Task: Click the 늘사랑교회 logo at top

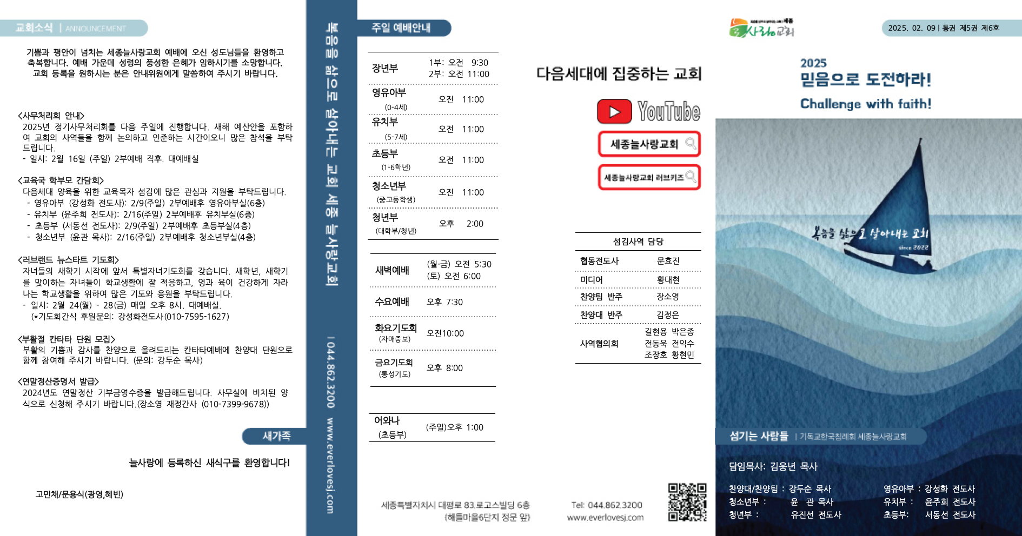Action: tap(761, 28)
